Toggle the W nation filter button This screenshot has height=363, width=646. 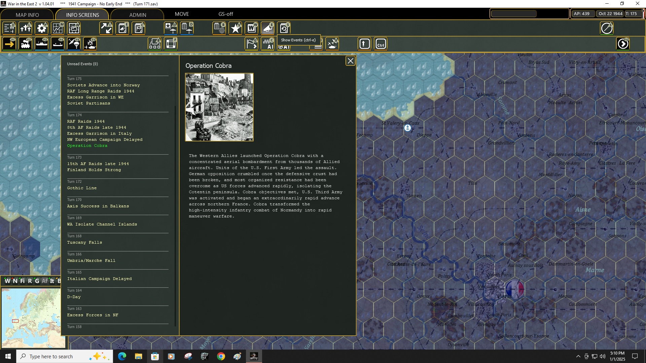7,281
